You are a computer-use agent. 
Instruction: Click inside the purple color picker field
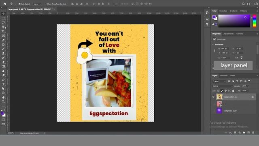pos(234,21)
